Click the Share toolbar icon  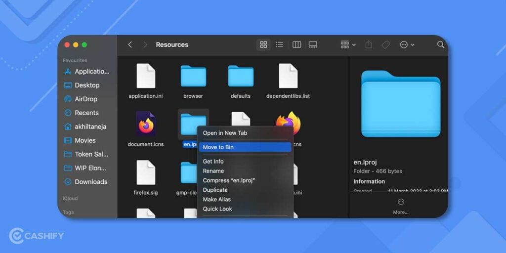pyautogui.click(x=369, y=45)
